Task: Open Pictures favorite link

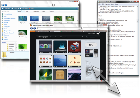Action: [x=6, y=22]
